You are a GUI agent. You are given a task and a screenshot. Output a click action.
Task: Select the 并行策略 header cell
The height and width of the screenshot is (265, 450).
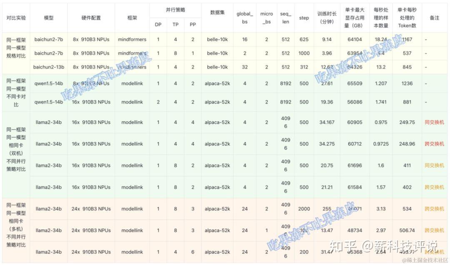coord(175,9)
